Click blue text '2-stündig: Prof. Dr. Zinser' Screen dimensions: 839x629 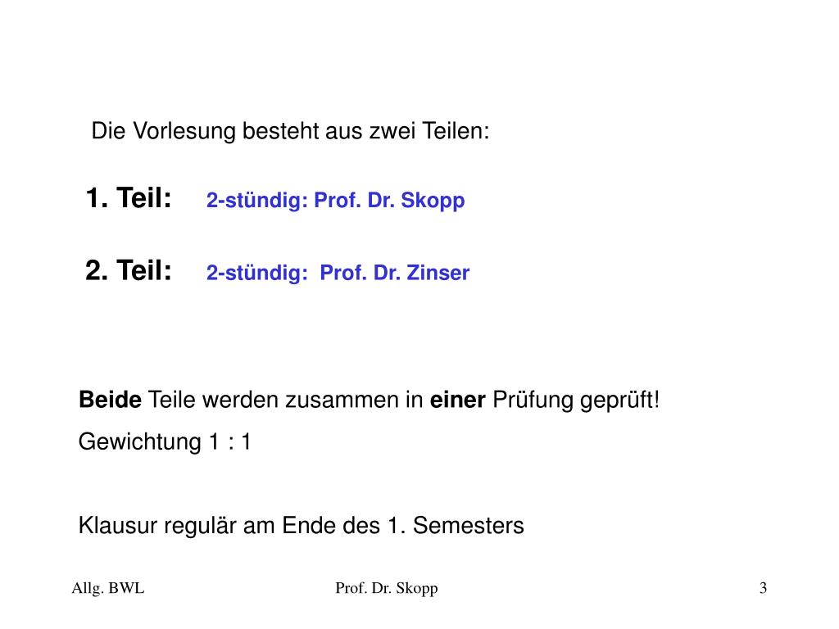[338, 273]
